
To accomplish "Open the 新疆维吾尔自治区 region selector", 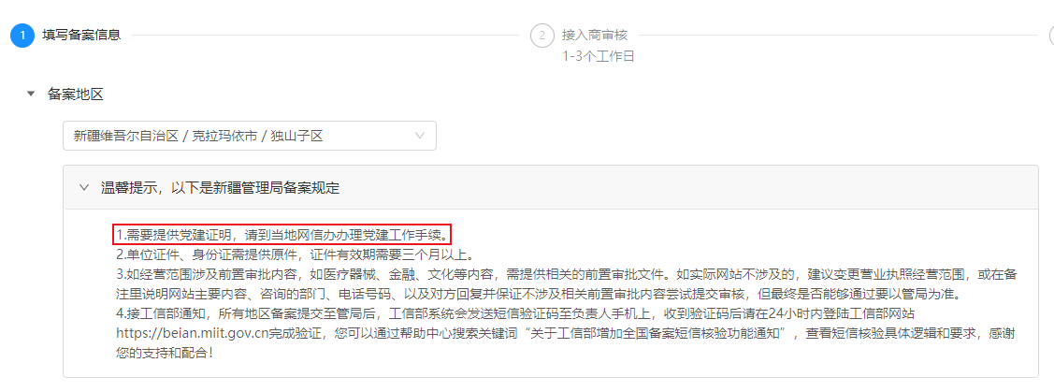I will pos(250,136).
